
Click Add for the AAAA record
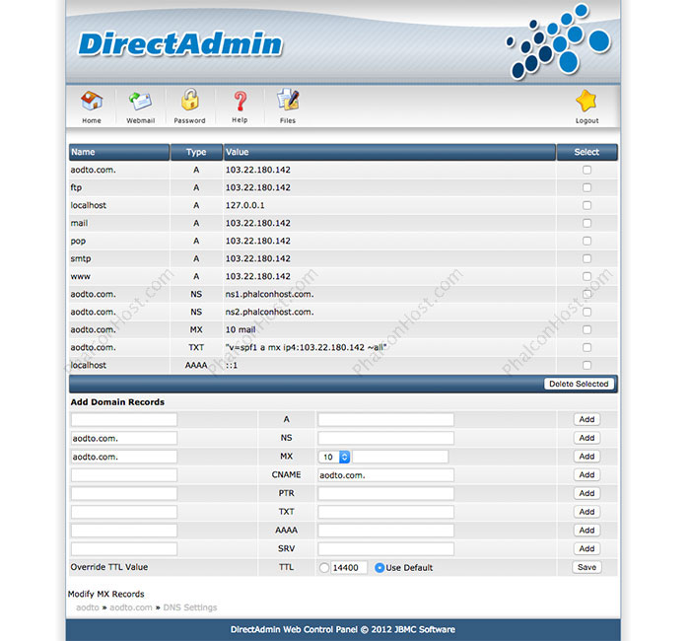pos(586,531)
